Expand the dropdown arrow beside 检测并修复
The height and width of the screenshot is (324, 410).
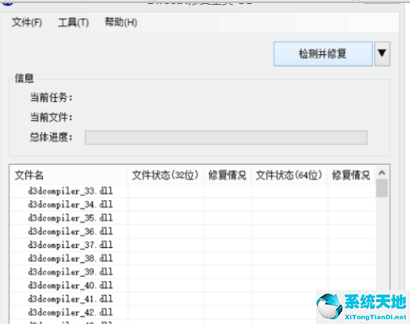point(382,53)
